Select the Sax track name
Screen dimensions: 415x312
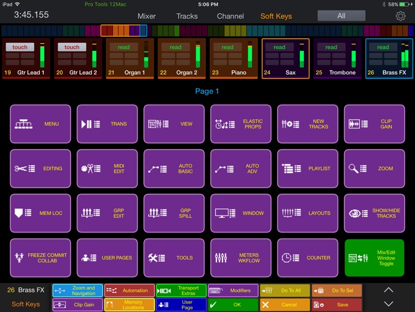tap(290, 73)
